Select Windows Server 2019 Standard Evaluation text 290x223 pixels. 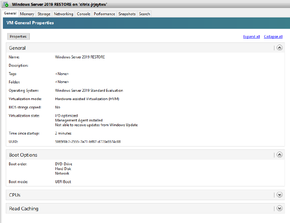pyautogui.click(x=89, y=91)
